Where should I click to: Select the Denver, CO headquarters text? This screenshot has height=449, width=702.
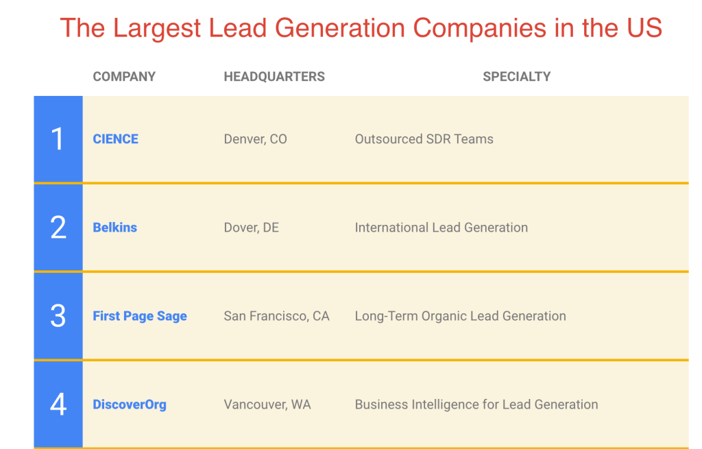point(255,139)
